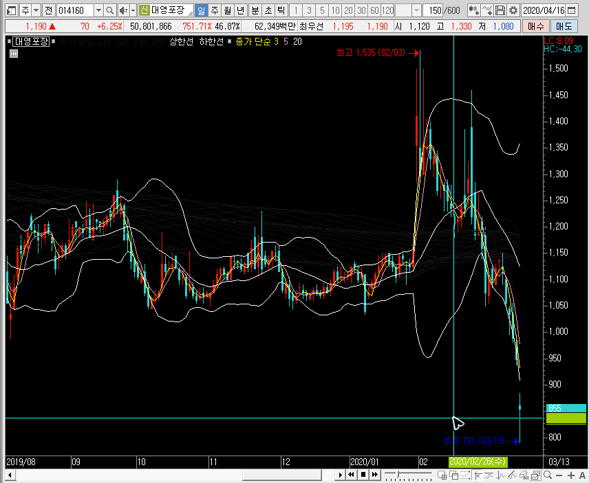The height and width of the screenshot is (483, 589).
Task: Select the 초 second period toggle
Action: point(268,10)
